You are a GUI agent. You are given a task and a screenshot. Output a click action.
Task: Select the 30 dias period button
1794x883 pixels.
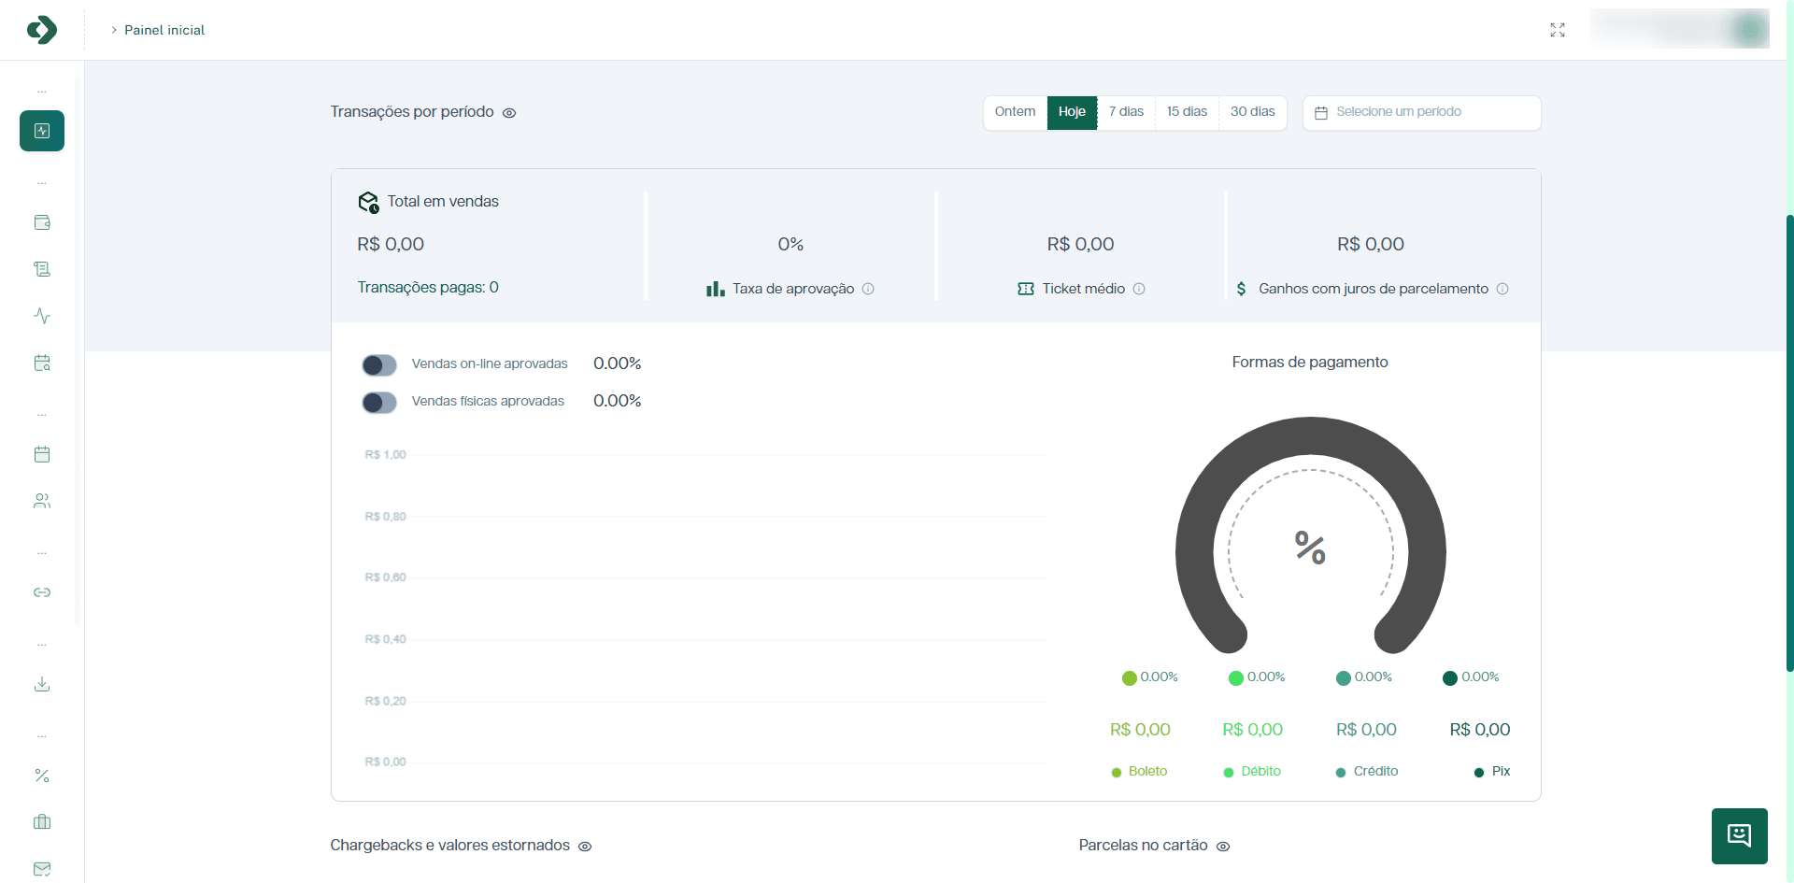coord(1252,112)
